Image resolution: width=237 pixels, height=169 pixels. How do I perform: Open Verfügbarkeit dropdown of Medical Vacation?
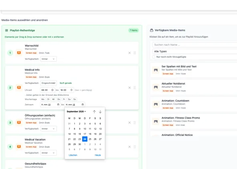(48, 153)
